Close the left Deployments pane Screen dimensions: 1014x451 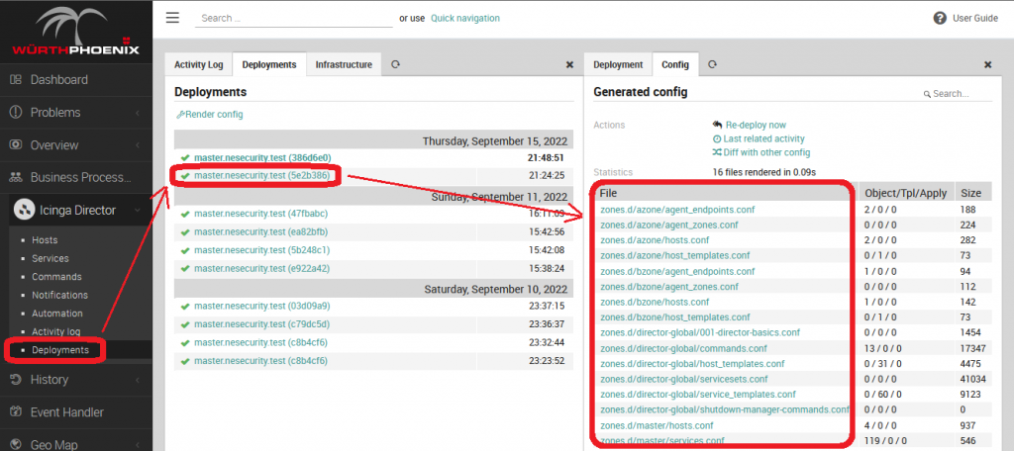(569, 64)
